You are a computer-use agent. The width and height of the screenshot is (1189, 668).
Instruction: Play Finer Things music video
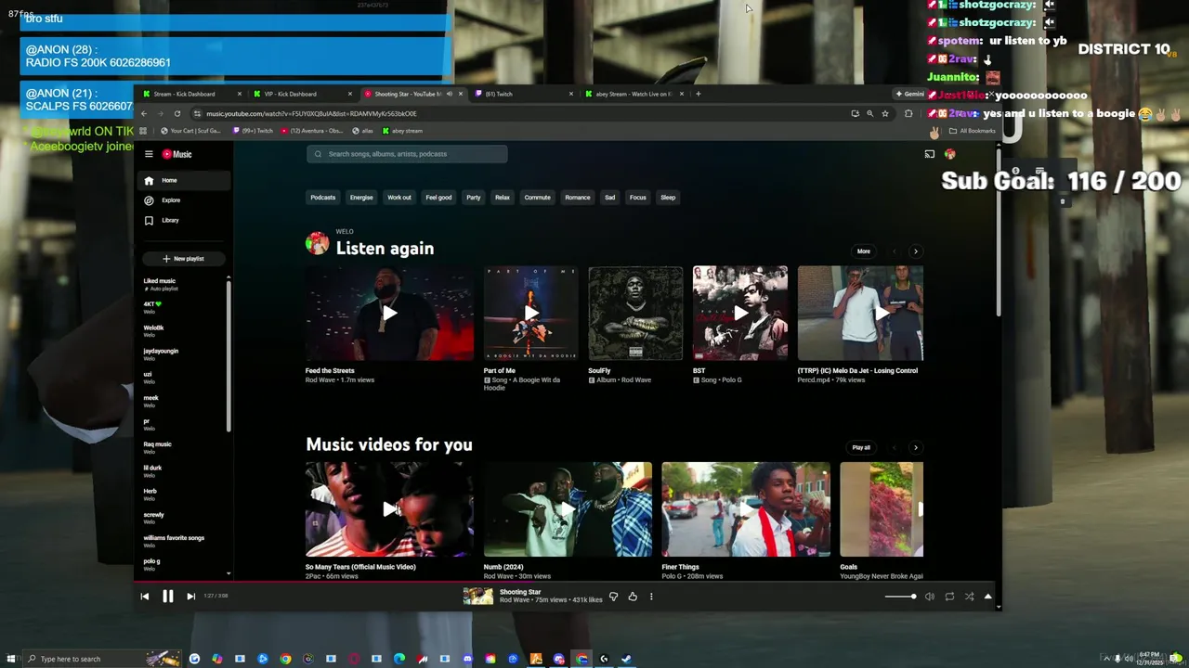point(746,509)
